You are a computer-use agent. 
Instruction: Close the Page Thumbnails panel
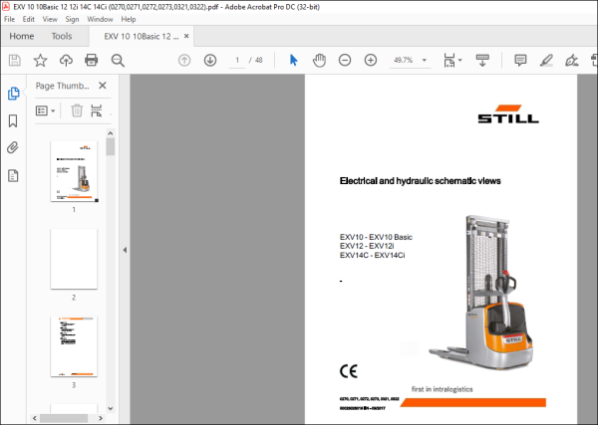coord(103,86)
